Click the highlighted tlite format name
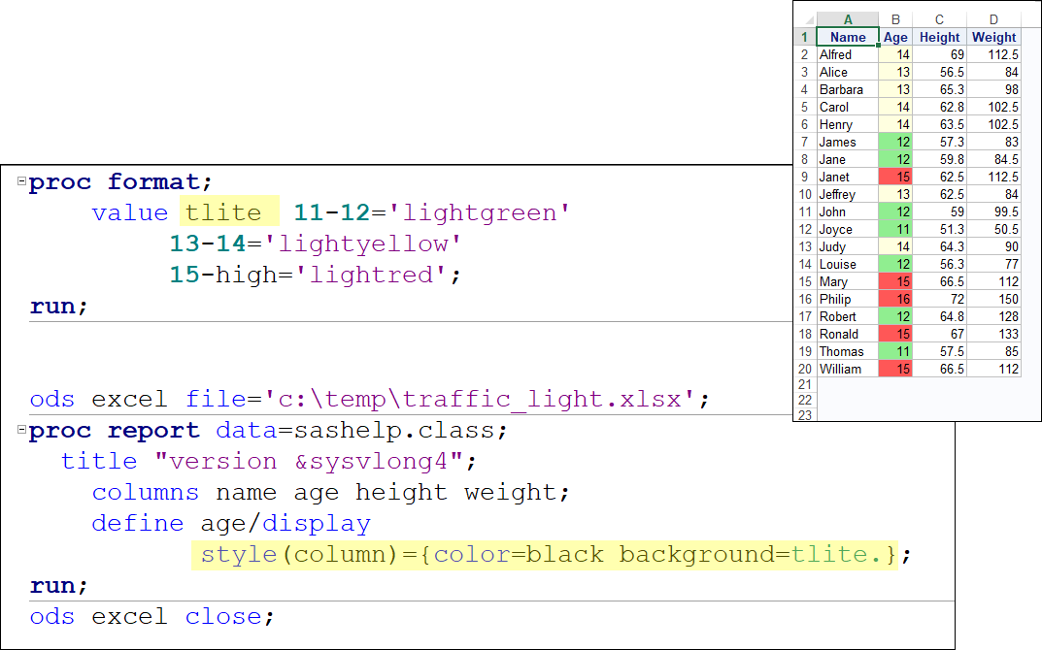1042x650 pixels. click(x=225, y=212)
